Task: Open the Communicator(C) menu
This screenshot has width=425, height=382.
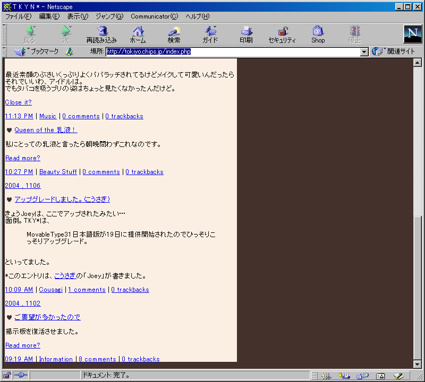Action: [154, 16]
